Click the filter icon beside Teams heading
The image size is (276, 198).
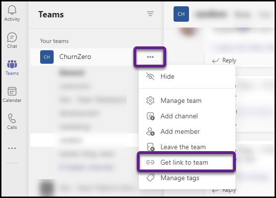(x=150, y=14)
